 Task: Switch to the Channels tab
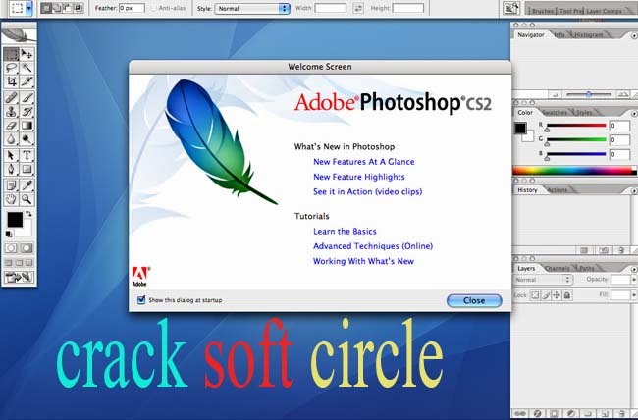click(x=558, y=269)
